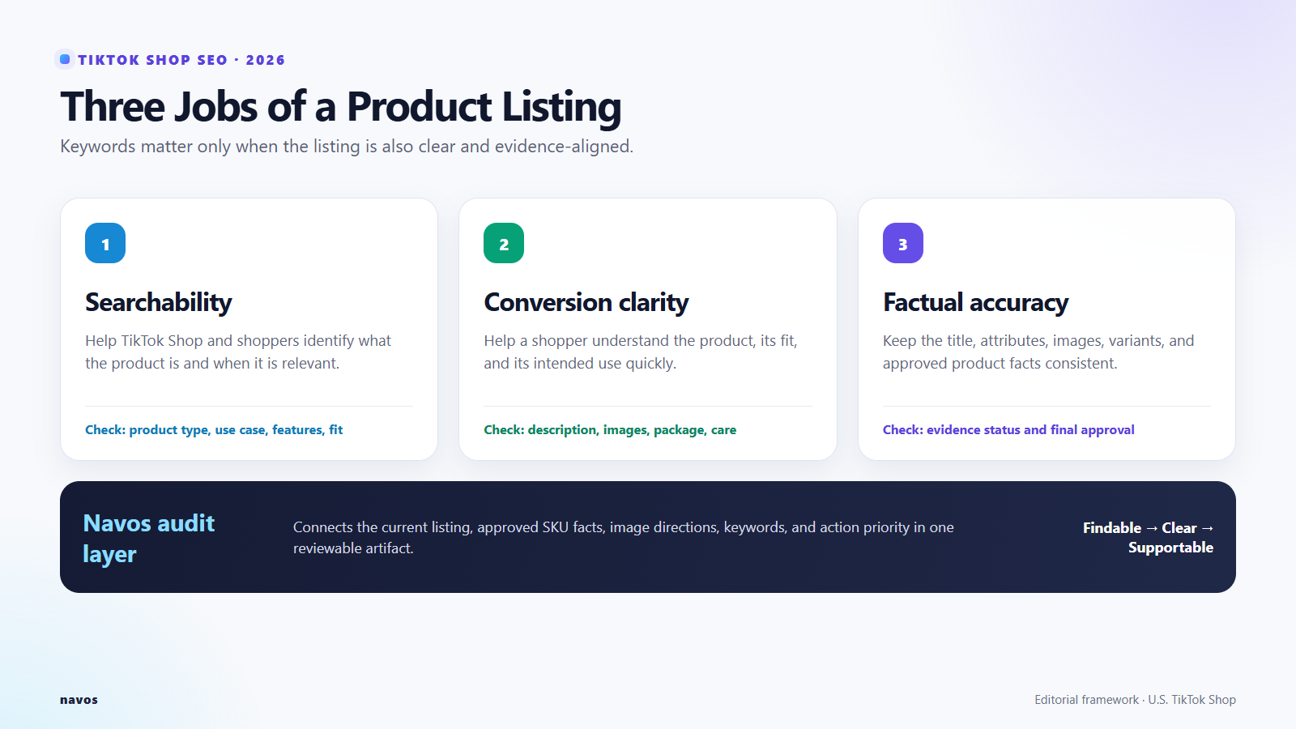Viewport: 1296px width, 729px height.
Task: Click the blue number 1 badge
Action: coord(105,243)
